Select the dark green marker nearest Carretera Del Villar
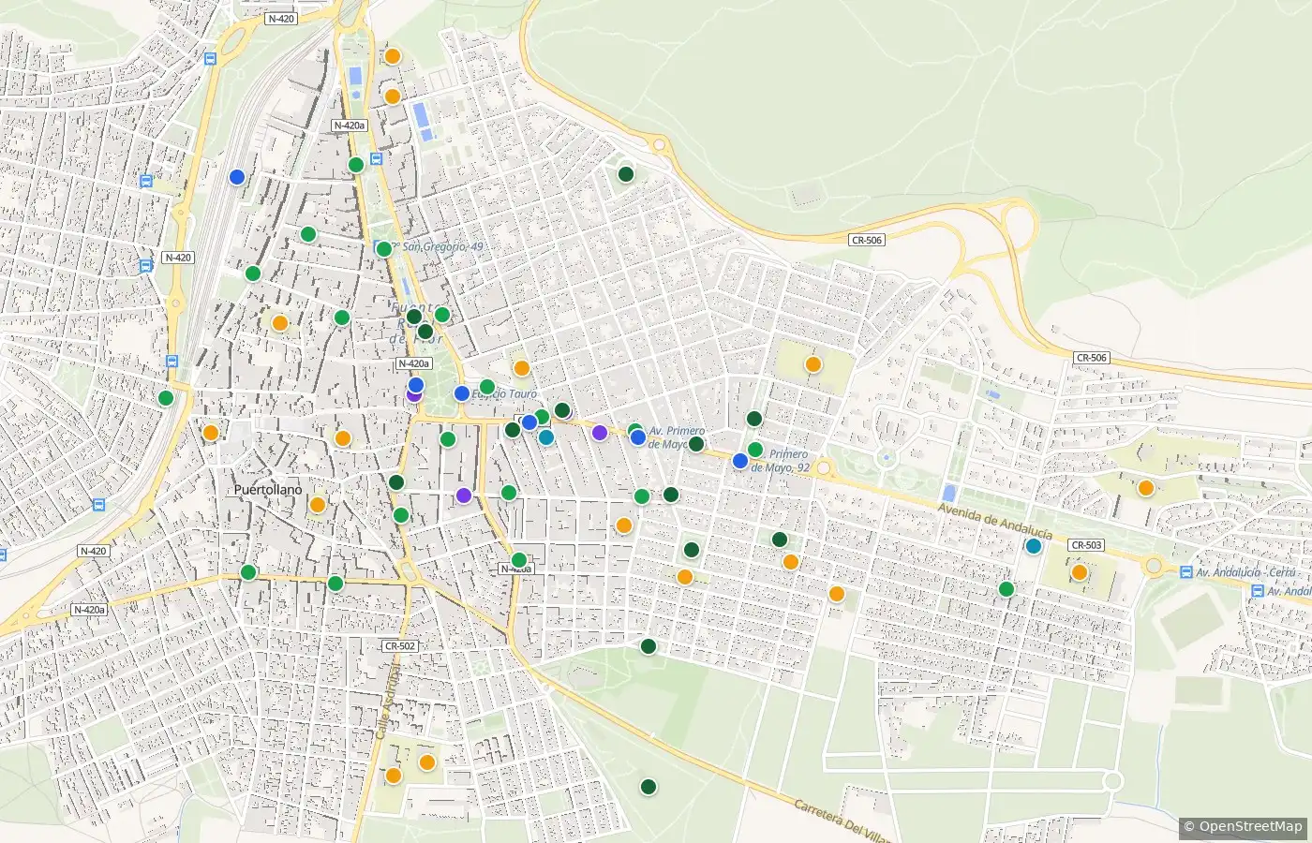 coord(648,787)
